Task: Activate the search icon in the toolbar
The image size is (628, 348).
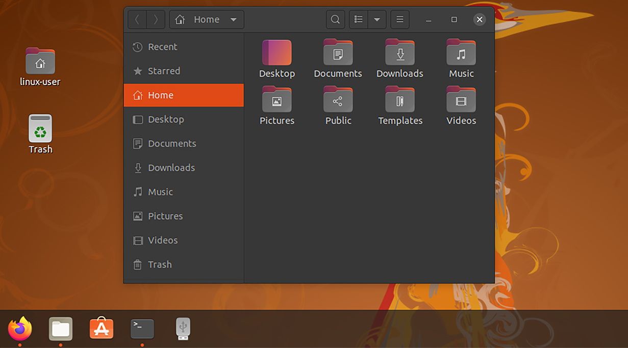Action: (x=335, y=19)
